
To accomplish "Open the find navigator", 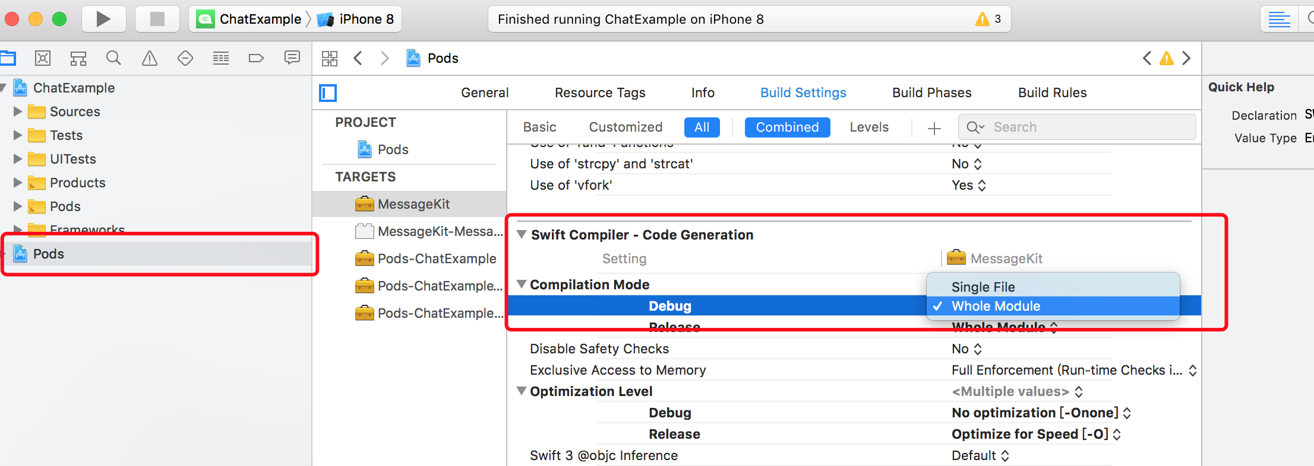I will [x=113, y=58].
